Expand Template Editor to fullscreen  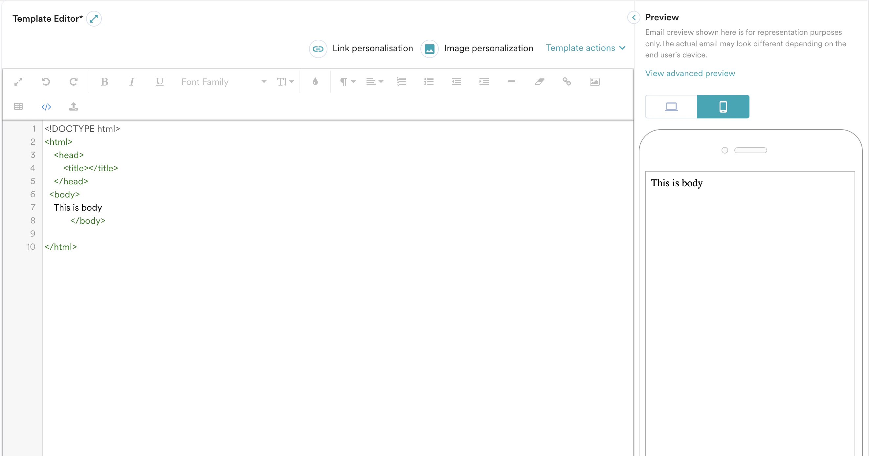pos(94,19)
